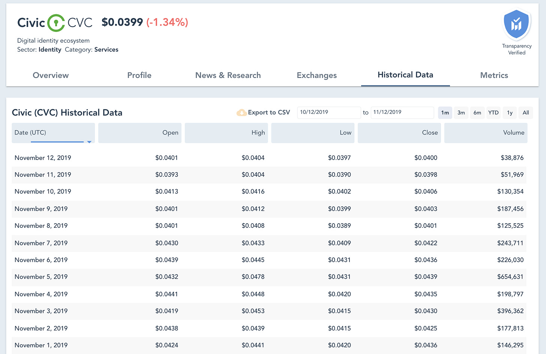
Task: Click the cloud download export icon
Action: click(241, 112)
